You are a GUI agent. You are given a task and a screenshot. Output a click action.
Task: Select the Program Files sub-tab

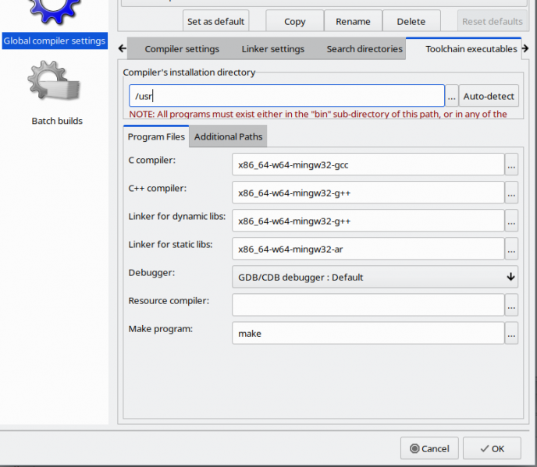coord(156,136)
